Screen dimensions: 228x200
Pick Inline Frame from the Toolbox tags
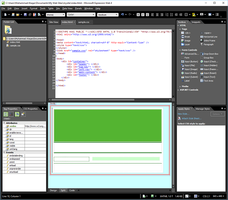click(210, 40)
